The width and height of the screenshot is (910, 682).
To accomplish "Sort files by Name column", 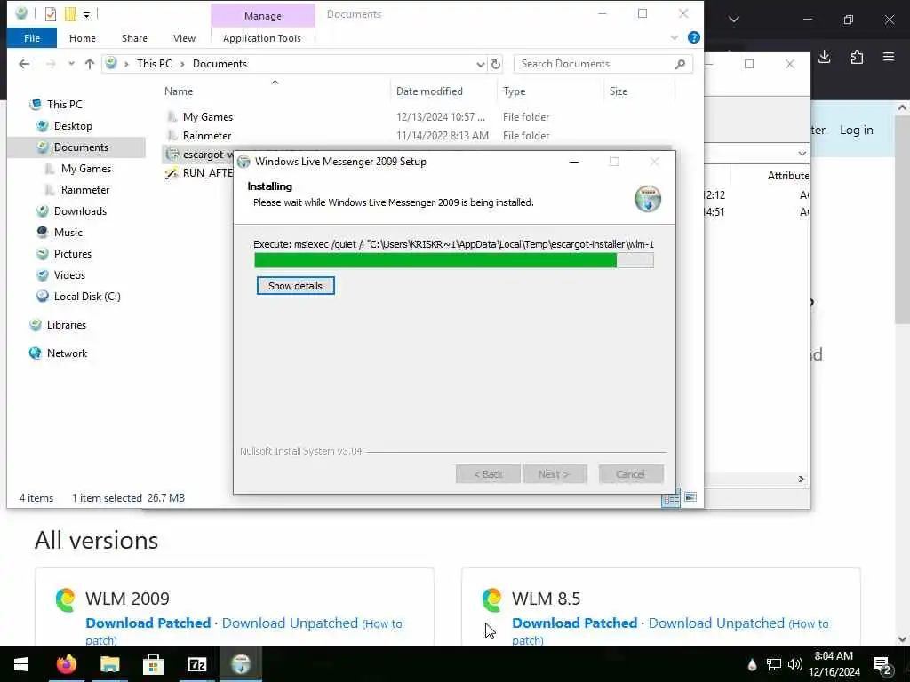I will (x=179, y=91).
